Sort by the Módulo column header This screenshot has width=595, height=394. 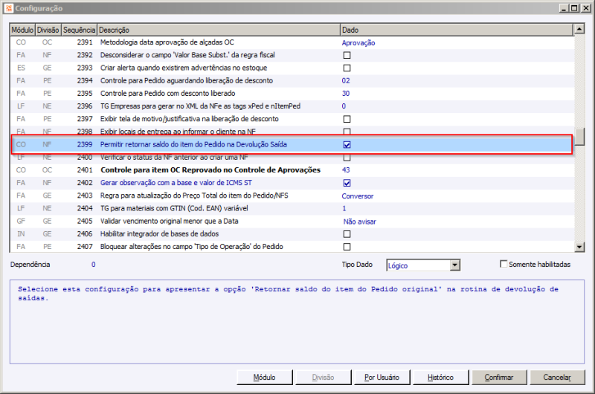(22, 30)
